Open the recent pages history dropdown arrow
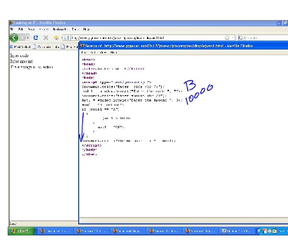The image size is (288, 246). pos(27,38)
